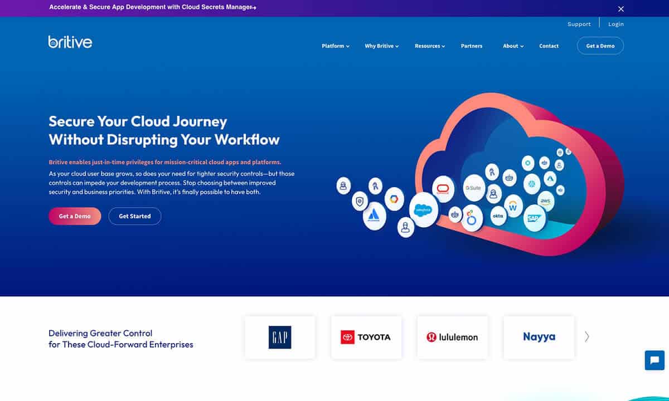
Task: Open the Support link
Action: [x=579, y=25]
